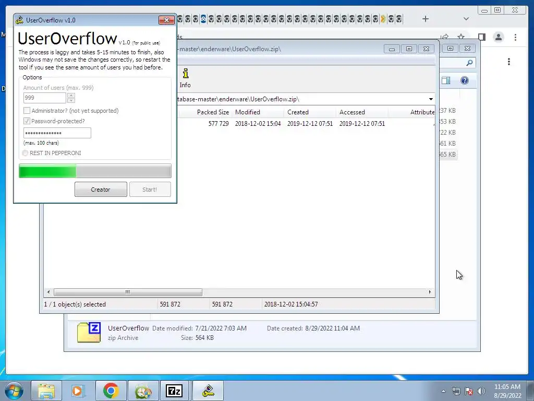This screenshot has width=534, height=401.
Task: Select the orange arrow Chrome tab
Action: [x=383, y=19]
